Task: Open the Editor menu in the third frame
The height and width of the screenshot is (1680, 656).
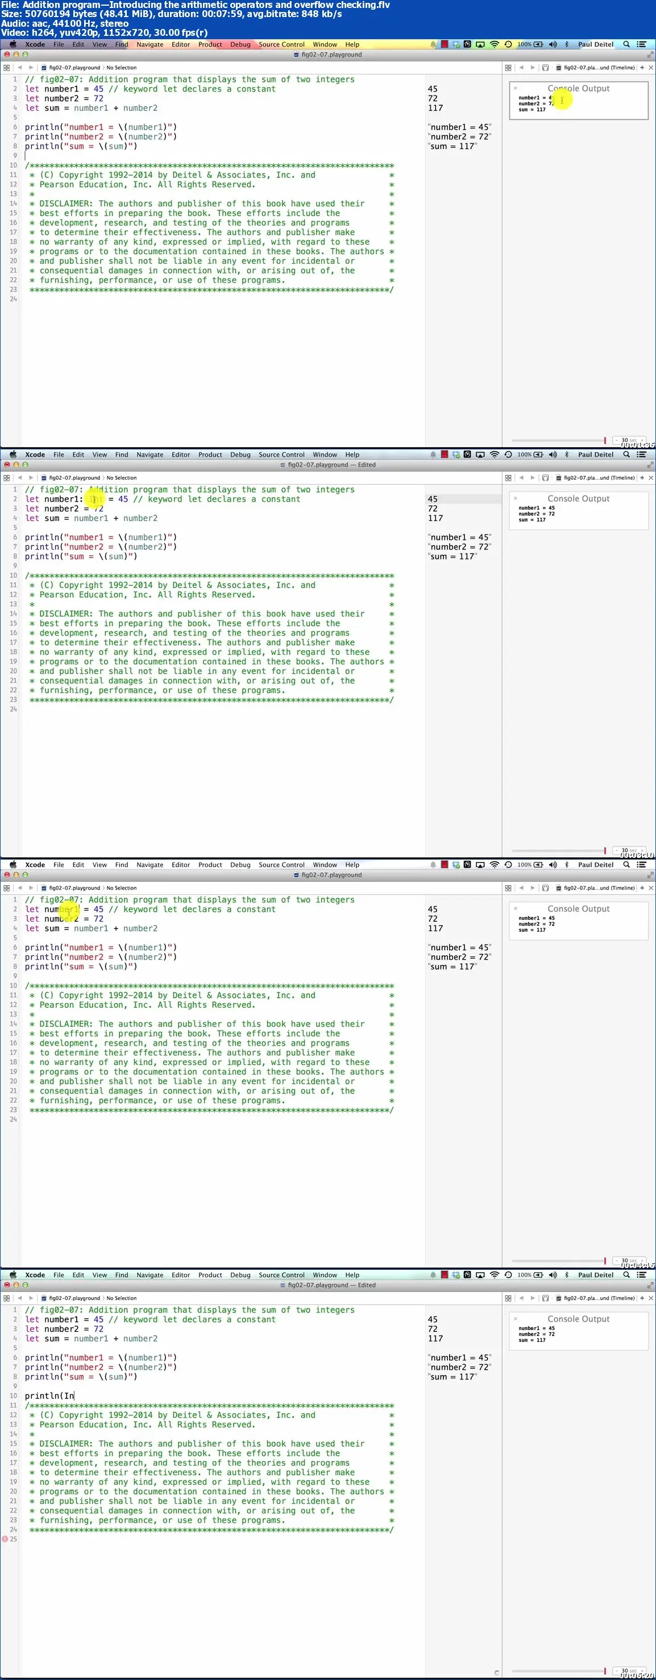Action: (180, 865)
